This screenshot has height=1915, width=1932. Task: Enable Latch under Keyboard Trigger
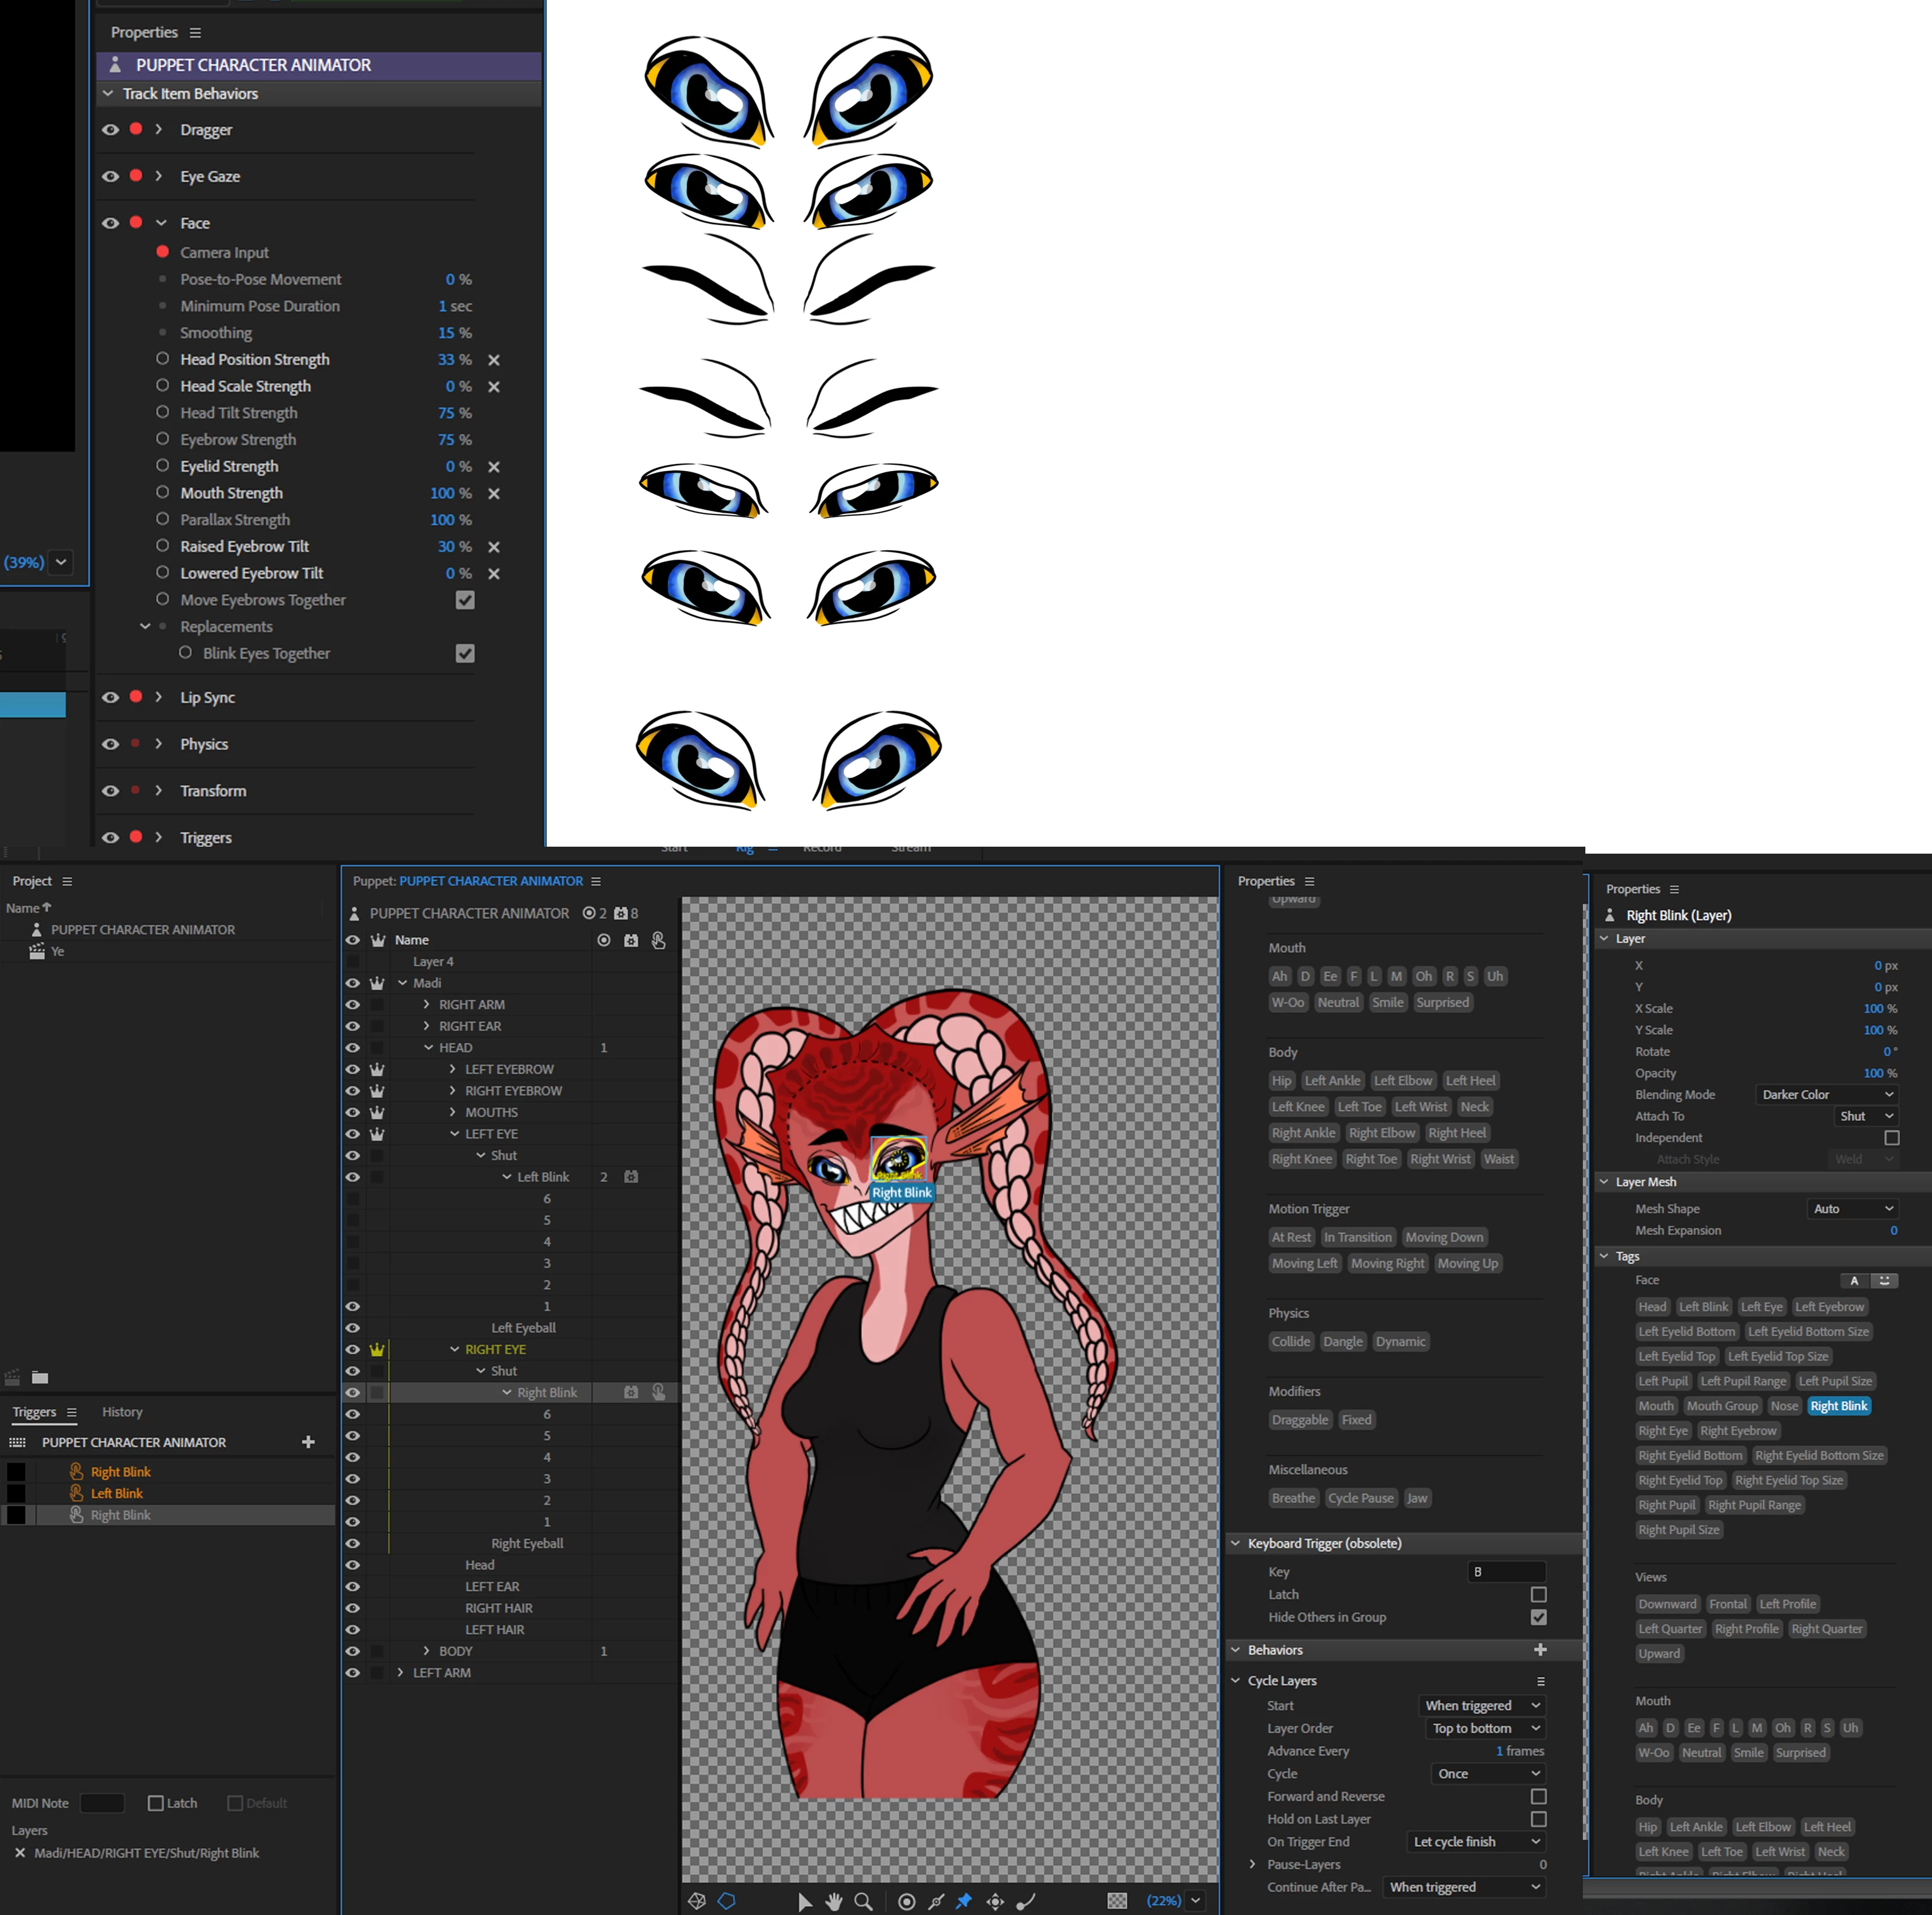click(1538, 1595)
